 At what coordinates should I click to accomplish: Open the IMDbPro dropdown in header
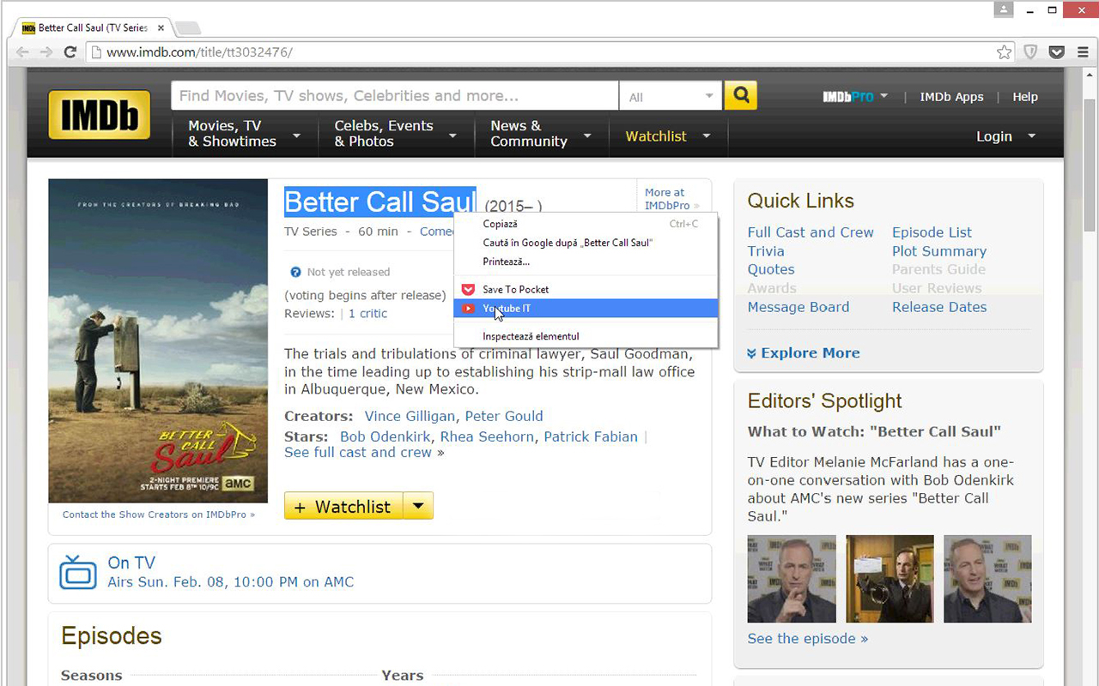pyautogui.click(x=855, y=97)
